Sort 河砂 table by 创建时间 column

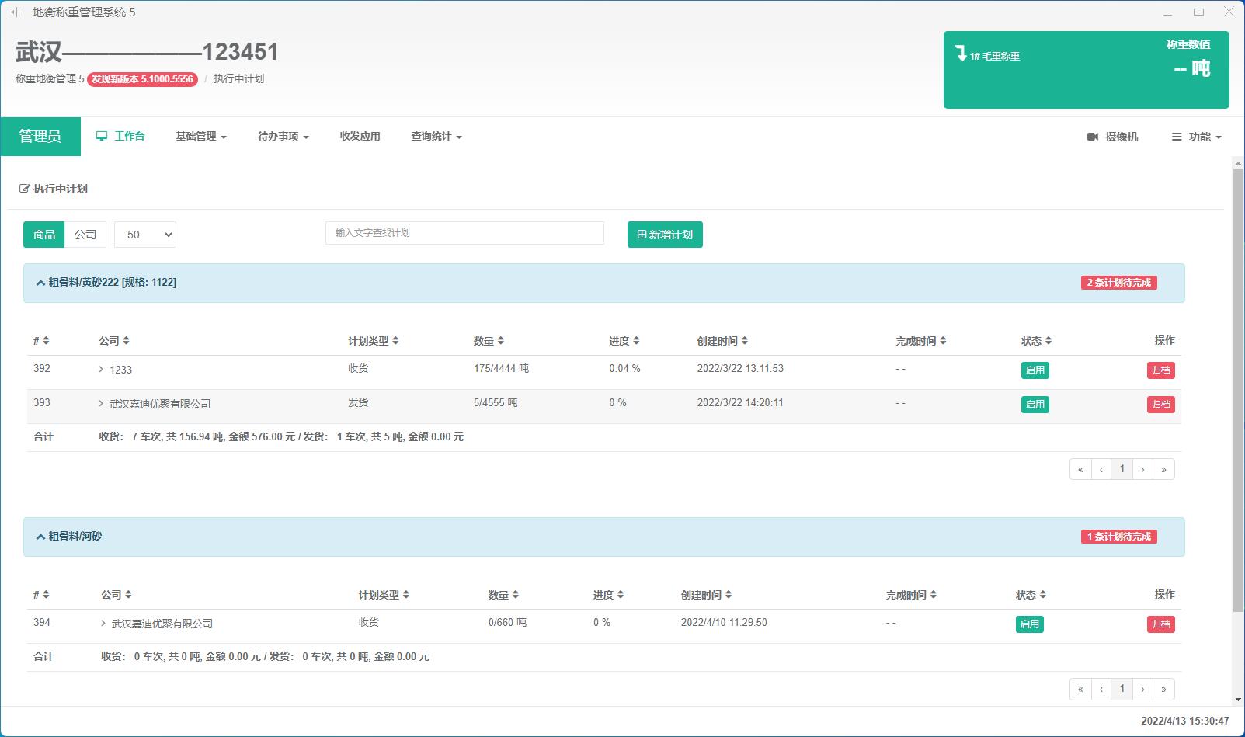coord(707,595)
